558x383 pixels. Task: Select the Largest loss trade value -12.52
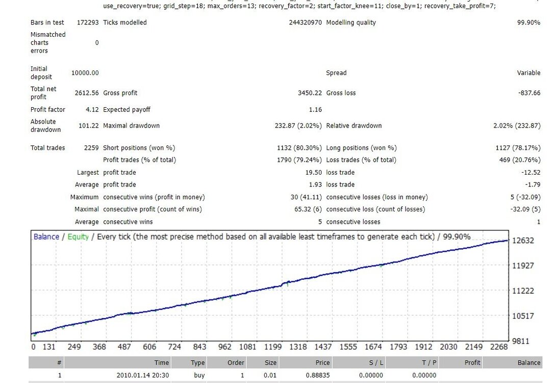point(530,173)
